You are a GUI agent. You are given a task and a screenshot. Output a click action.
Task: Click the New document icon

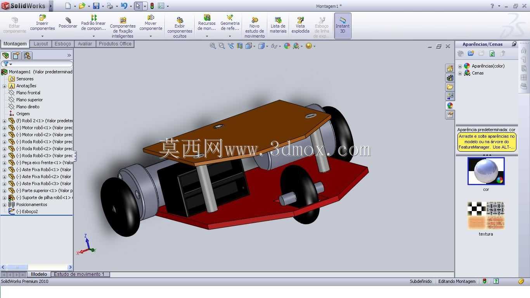coord(68,6)
